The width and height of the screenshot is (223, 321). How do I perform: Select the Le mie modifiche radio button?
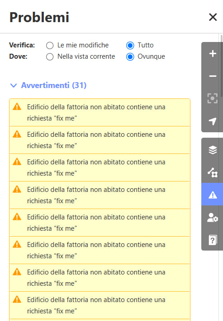(50, 46)
